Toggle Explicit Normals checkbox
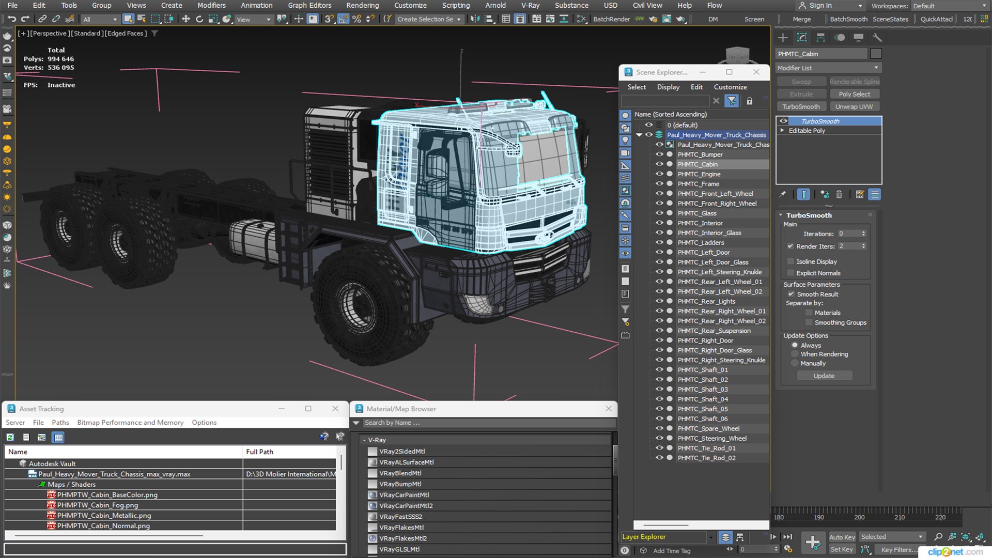 (x=790, y=273)
